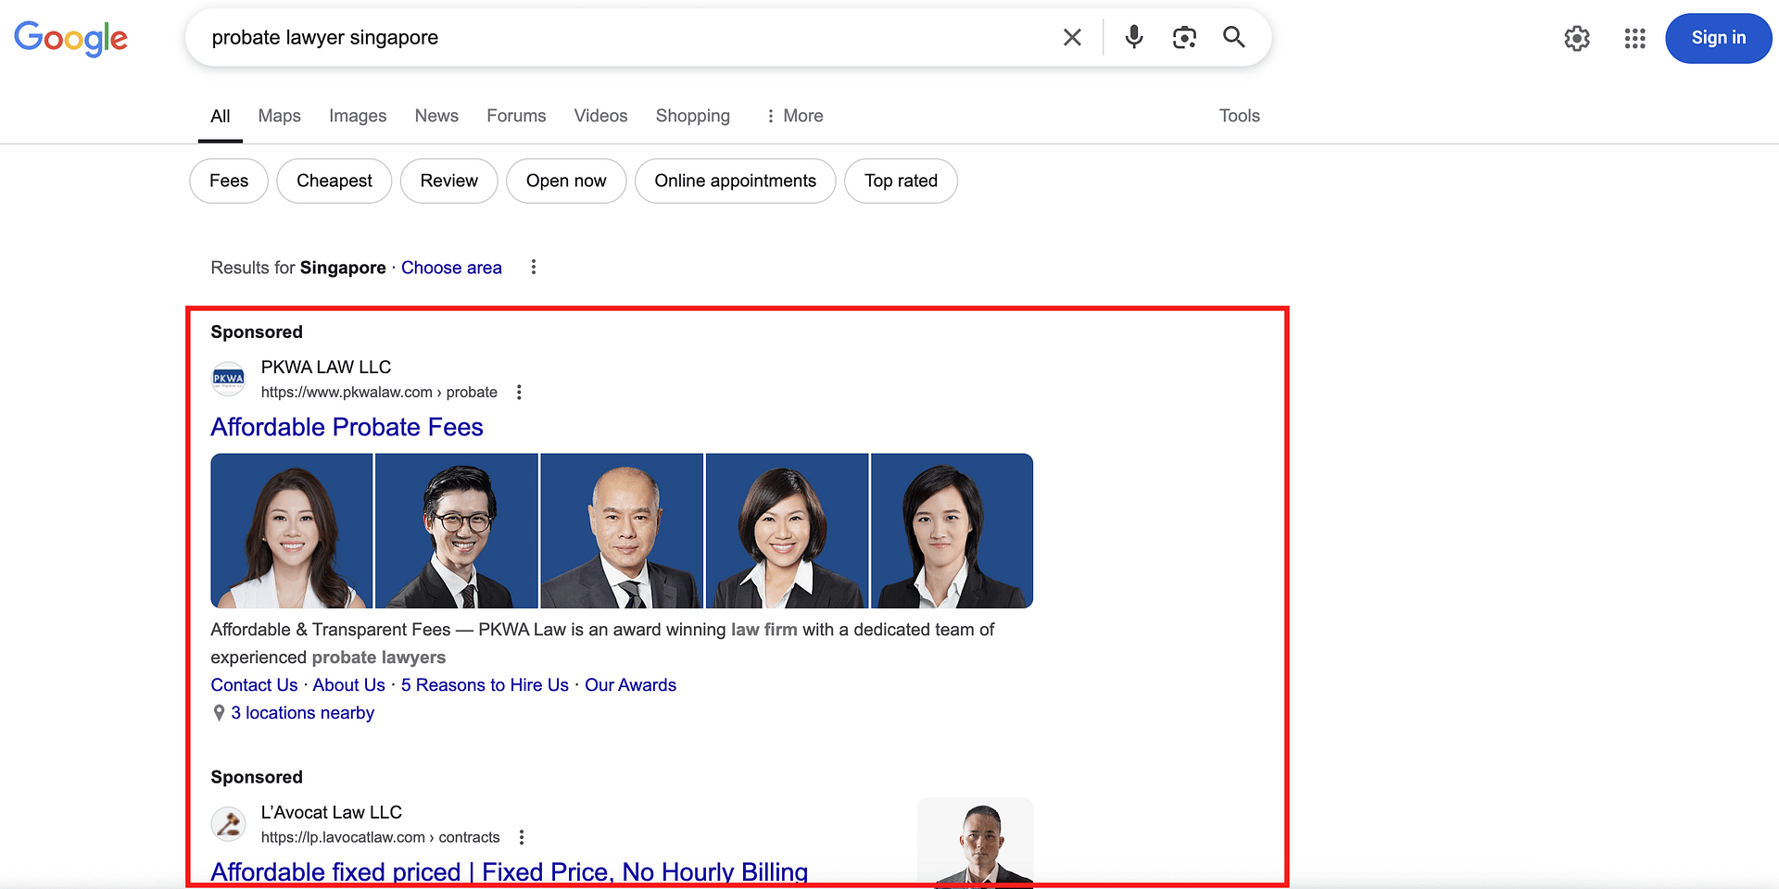Open the Google apps grid

[1634, 38]
